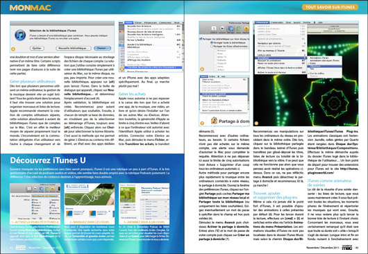Tick the Musique checkbox in the sharing list

(215, 51)
